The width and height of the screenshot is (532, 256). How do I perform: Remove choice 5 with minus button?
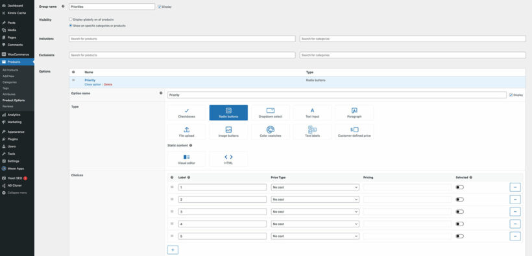click(515, 236)
